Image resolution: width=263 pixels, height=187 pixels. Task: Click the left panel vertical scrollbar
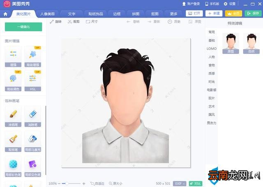tap(46, 141)
